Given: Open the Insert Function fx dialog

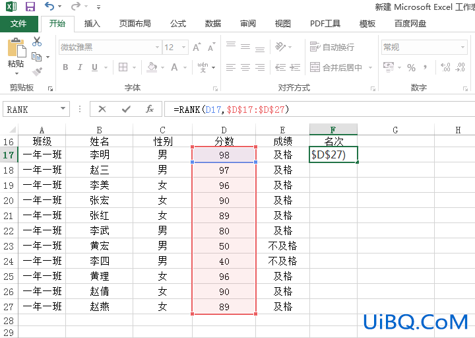Looking at the screenshot, I should pyautogui.click(x=150, y=109).
